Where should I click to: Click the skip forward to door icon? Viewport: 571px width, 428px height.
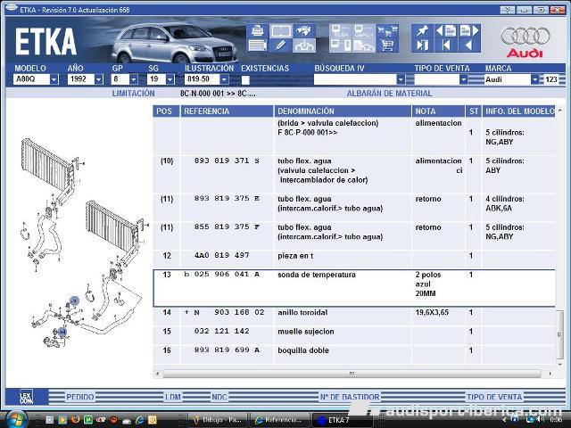[422, 45]
